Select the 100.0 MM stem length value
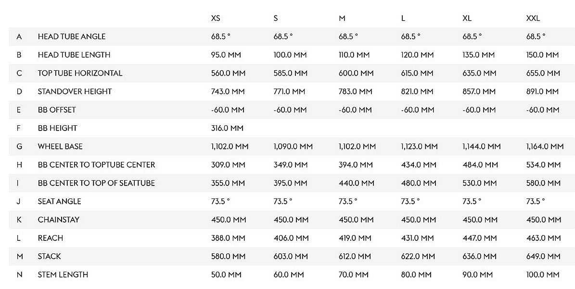The height and width of the screenshot is (289, 575). coord(543,275)
